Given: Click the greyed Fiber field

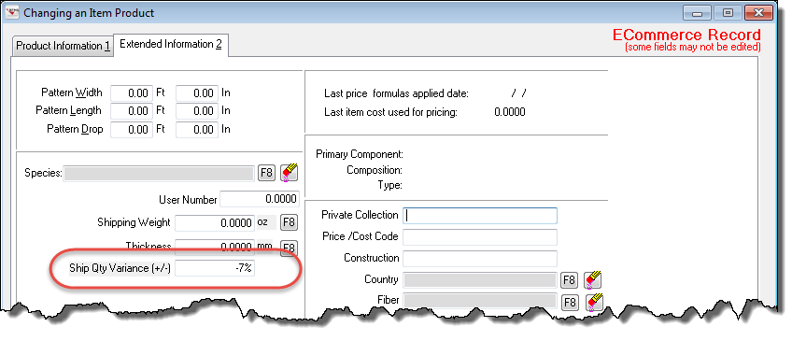Looking at the screenshot, I should tap(480, 301).
